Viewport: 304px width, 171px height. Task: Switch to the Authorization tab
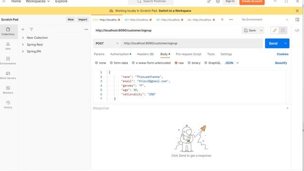[120, 54]
